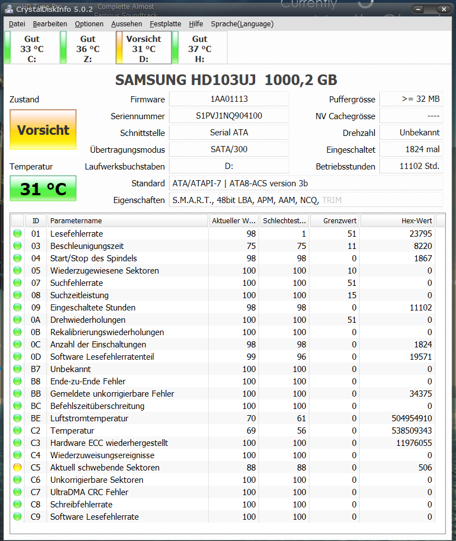This screenshot has width=456, height=541.
Task: Click status icon of Gemeldete unkorrigierbare Fehler
Action: click(17, 394)
